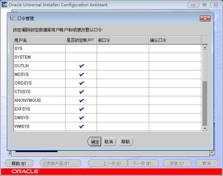This screenshot has width=223, height=176.
Task: Click the 取消 button in password dialog
Action: pyautogui.click(x=109, y=142)
